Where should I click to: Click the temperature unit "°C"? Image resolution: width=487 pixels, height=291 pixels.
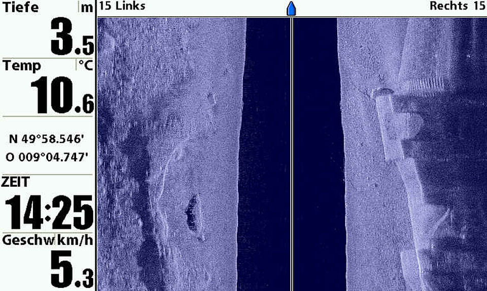85,65
